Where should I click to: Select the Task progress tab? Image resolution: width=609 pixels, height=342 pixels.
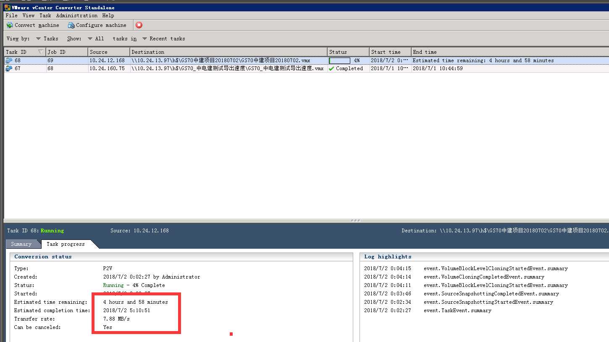(x=66, y=244)
